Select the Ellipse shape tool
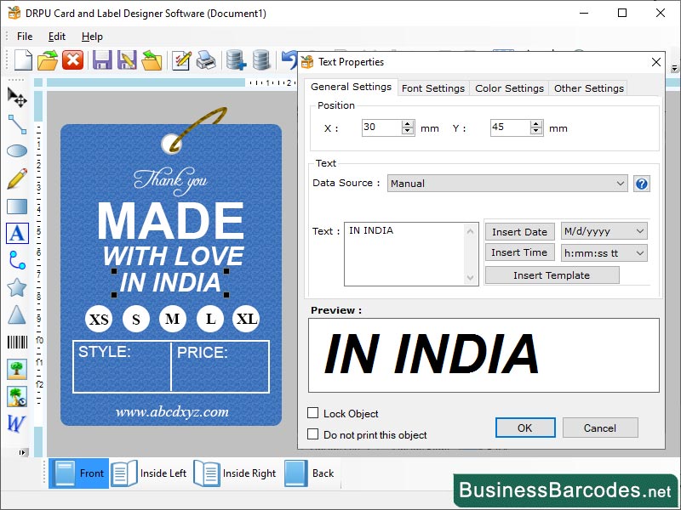681x510 pixels. pos(17,150)
